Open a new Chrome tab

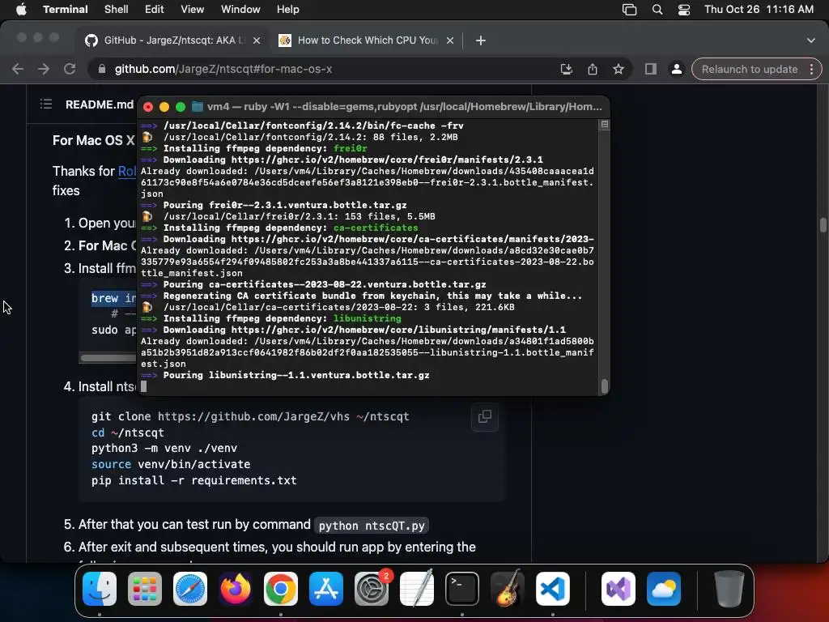pos(480,40)
